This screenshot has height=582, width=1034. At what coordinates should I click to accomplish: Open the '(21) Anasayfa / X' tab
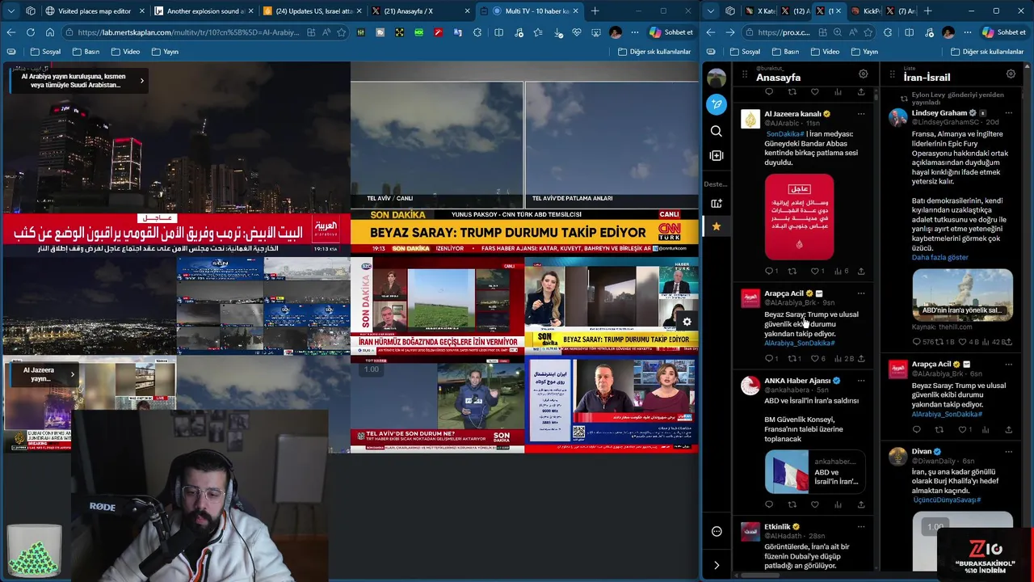(x=420, y=11)
